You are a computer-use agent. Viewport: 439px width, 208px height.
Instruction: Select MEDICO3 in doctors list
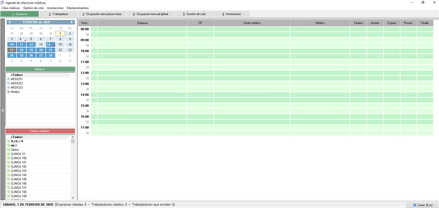pos(17,88)
